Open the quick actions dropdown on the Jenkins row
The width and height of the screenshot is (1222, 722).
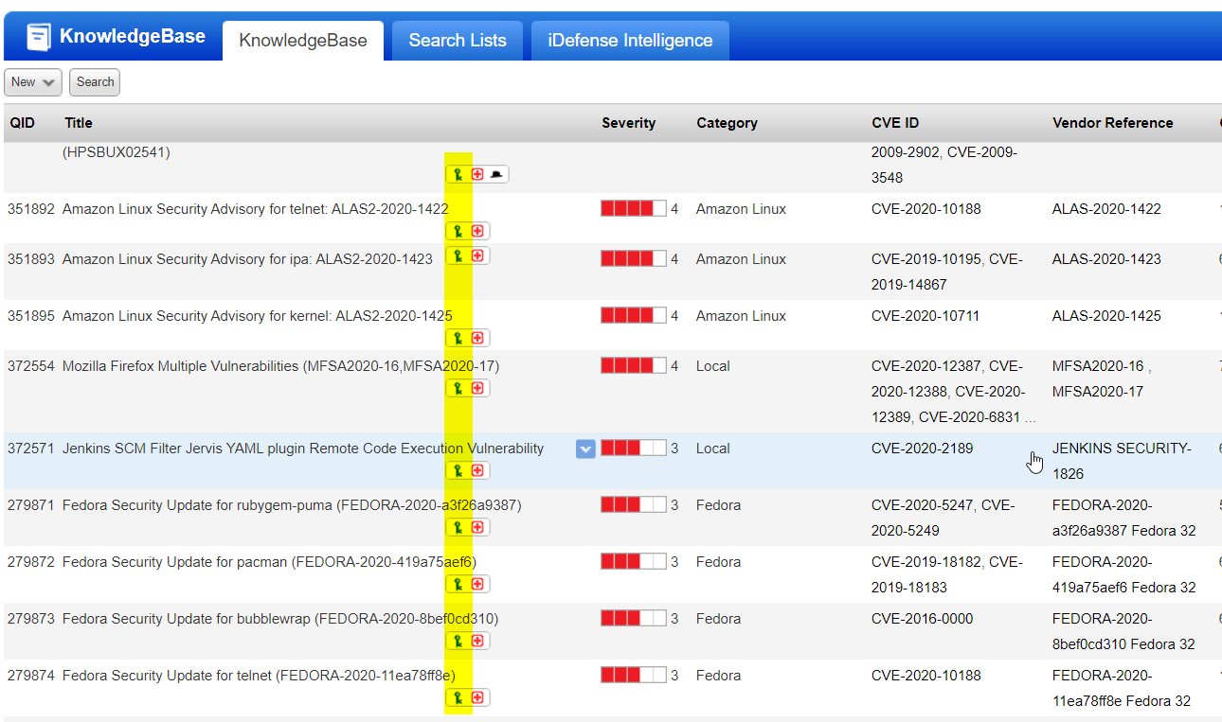(x=585, y=449)
